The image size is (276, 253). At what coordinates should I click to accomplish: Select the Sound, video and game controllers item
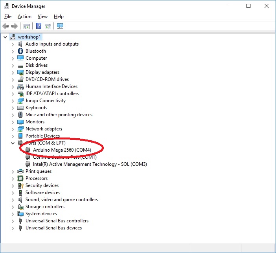[x=62, y=200]
